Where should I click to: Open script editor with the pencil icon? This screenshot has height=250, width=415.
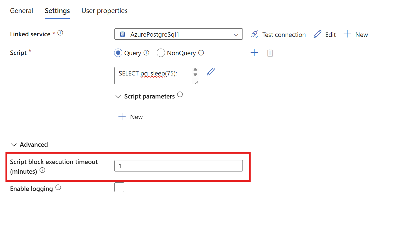(211, 72)
